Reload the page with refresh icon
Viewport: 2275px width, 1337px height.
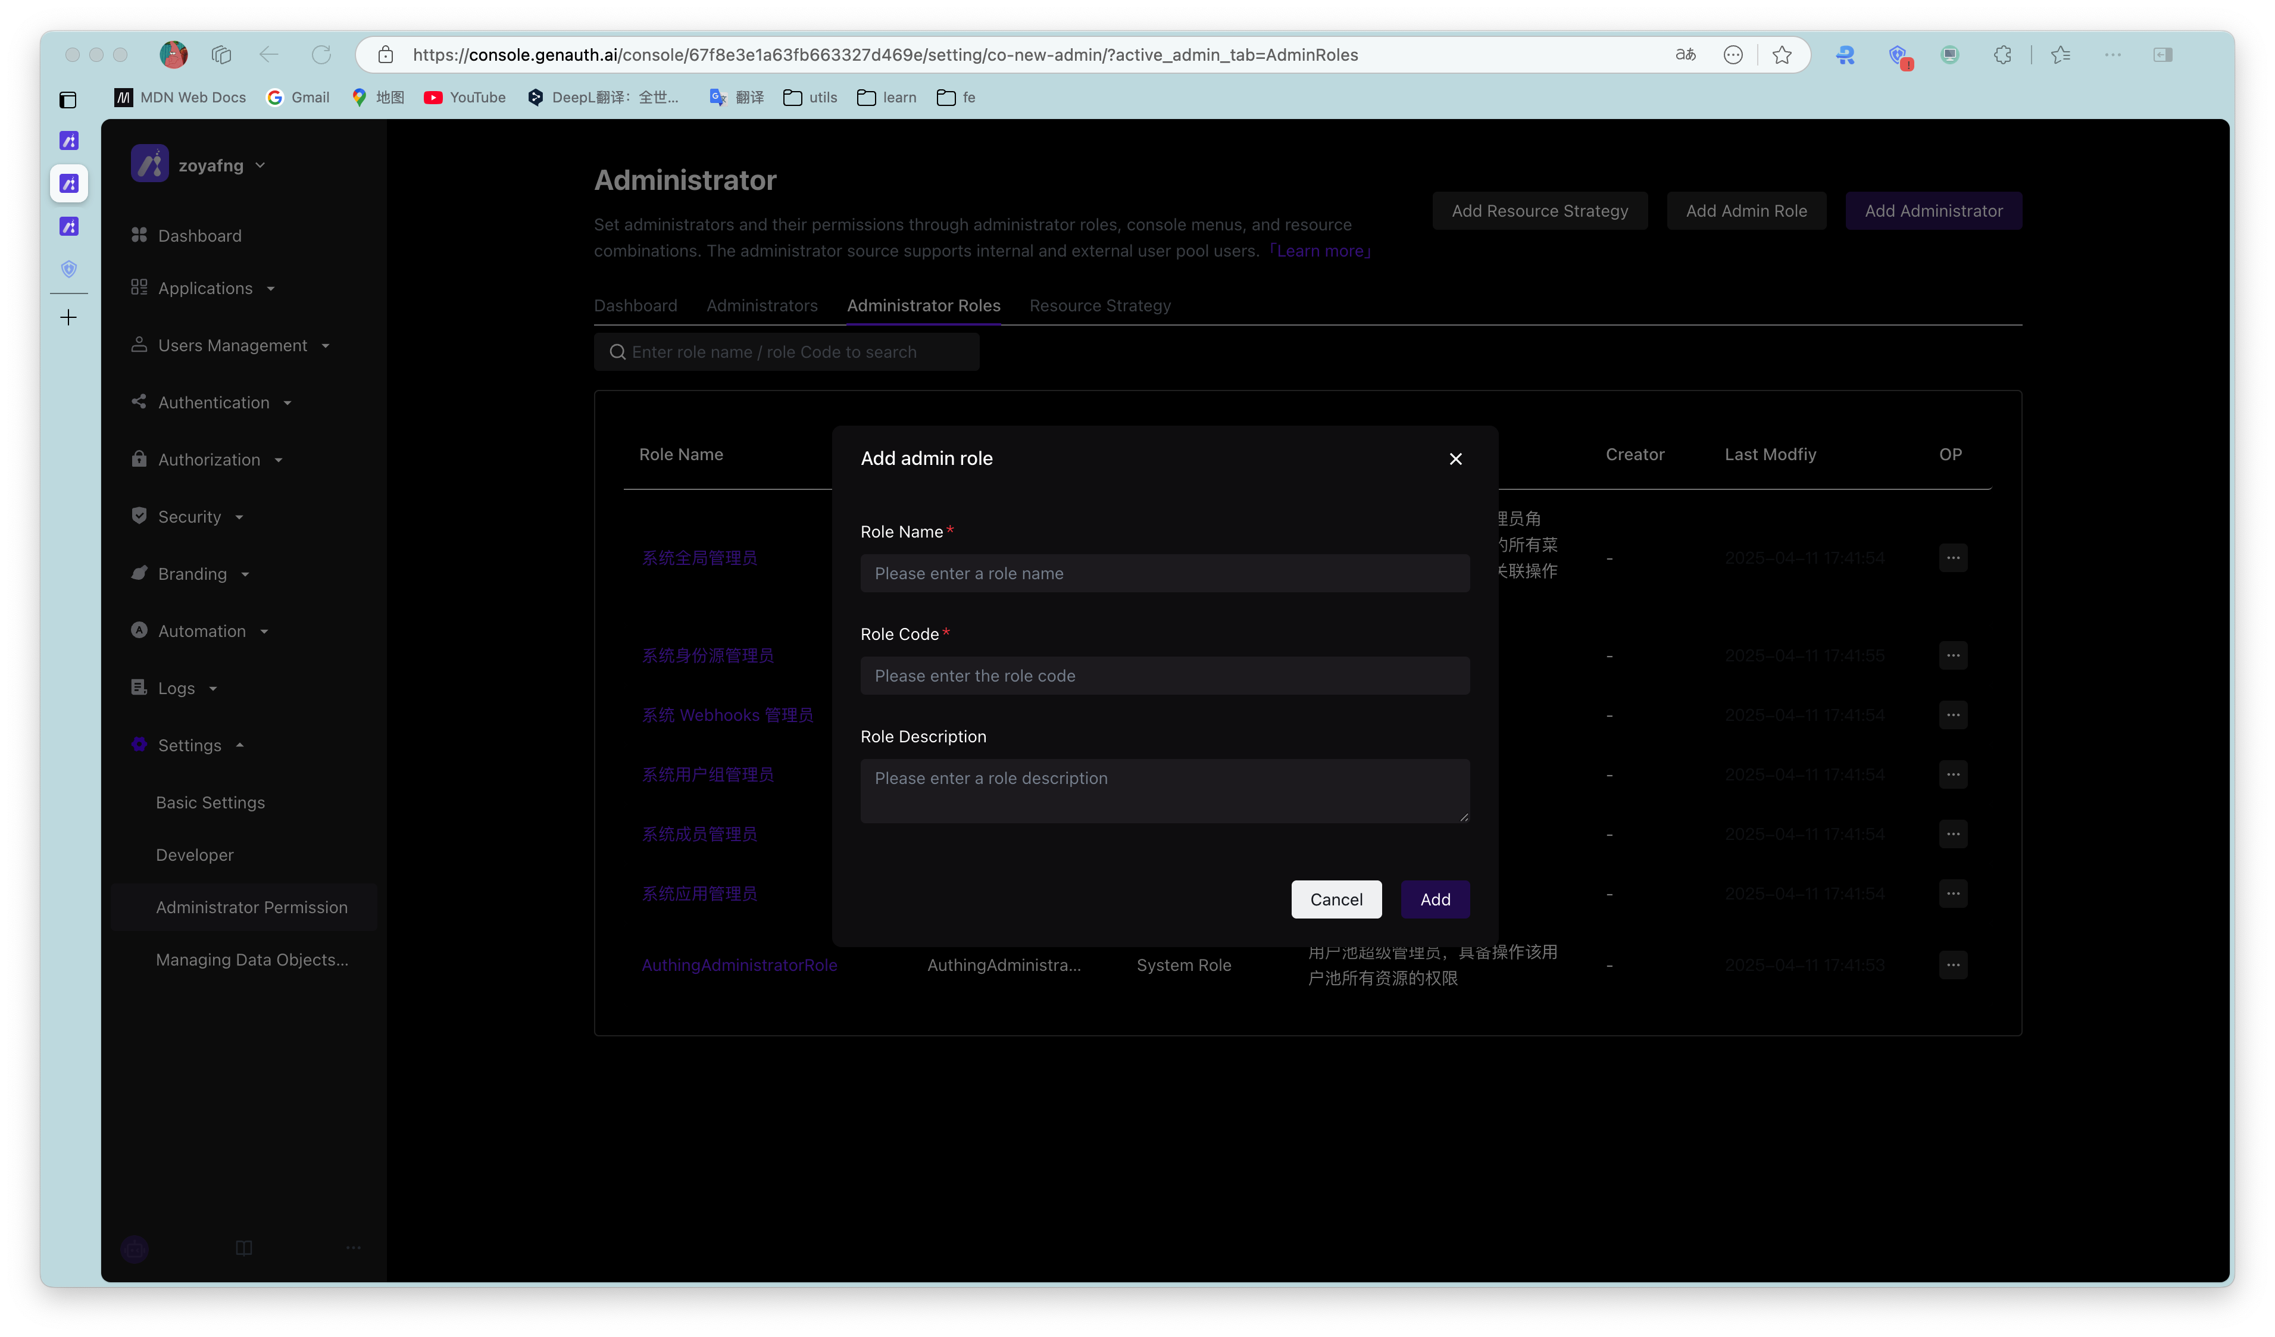(x=321, y=55)
